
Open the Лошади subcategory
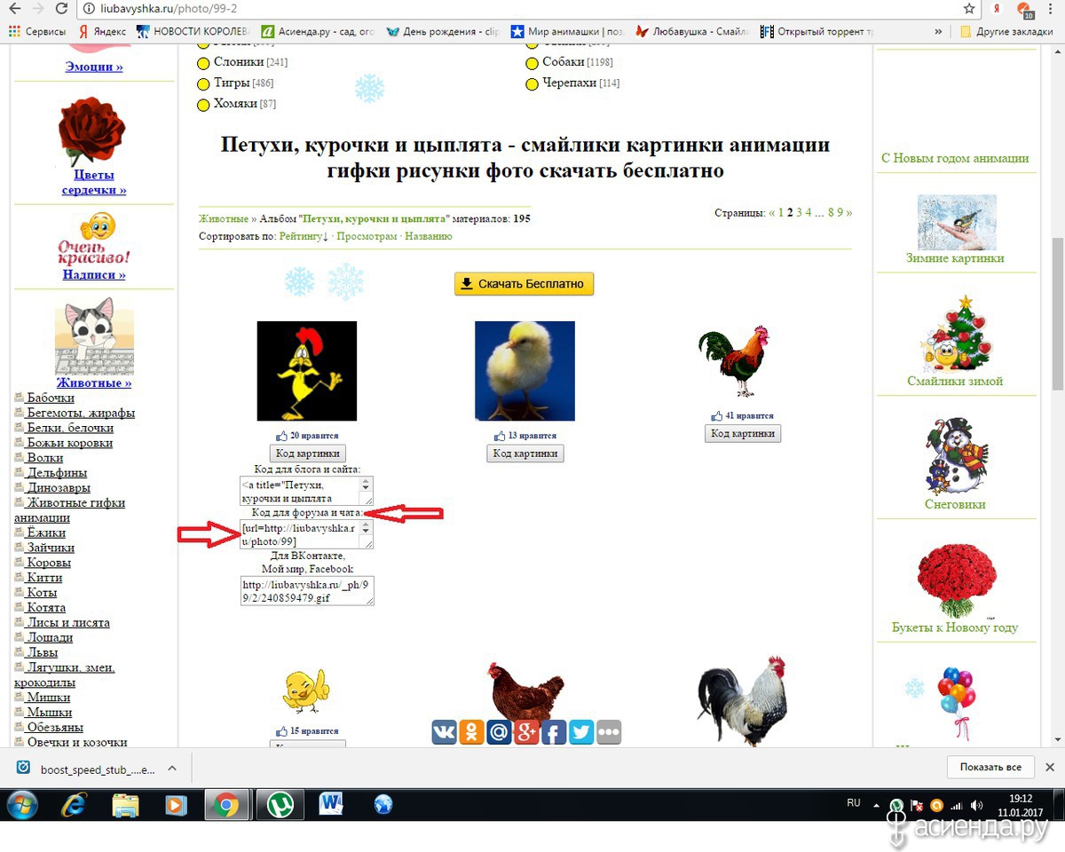[50, 637]
